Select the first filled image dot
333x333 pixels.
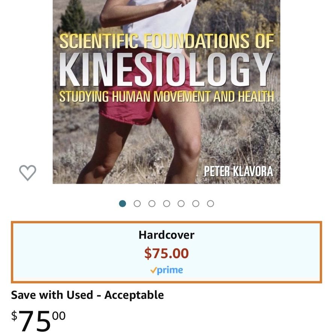[123, 203]
